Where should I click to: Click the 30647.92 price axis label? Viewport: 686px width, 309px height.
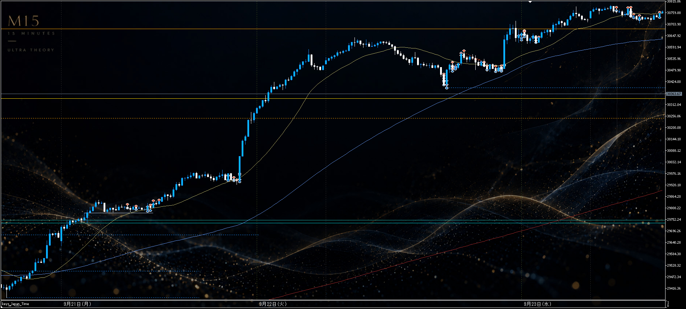(x=674, y=36)
